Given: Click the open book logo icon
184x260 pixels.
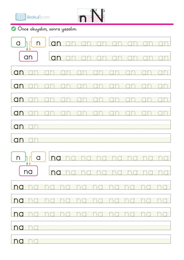Looking at the screenshot, I should pos(21,17).
